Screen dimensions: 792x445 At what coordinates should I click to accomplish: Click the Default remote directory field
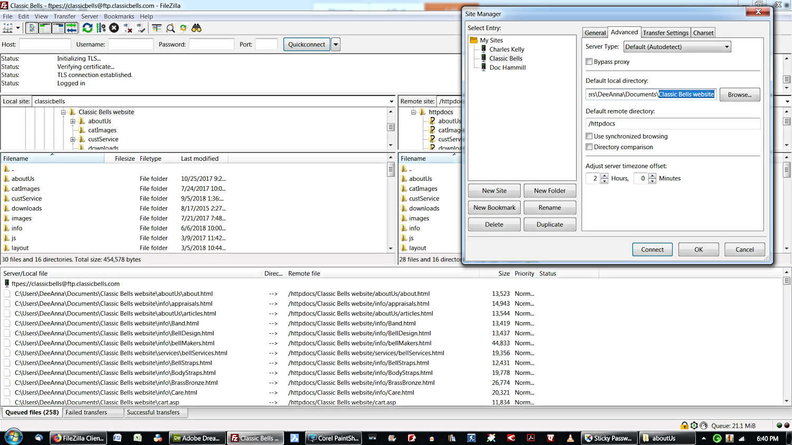tap(673, 123)
